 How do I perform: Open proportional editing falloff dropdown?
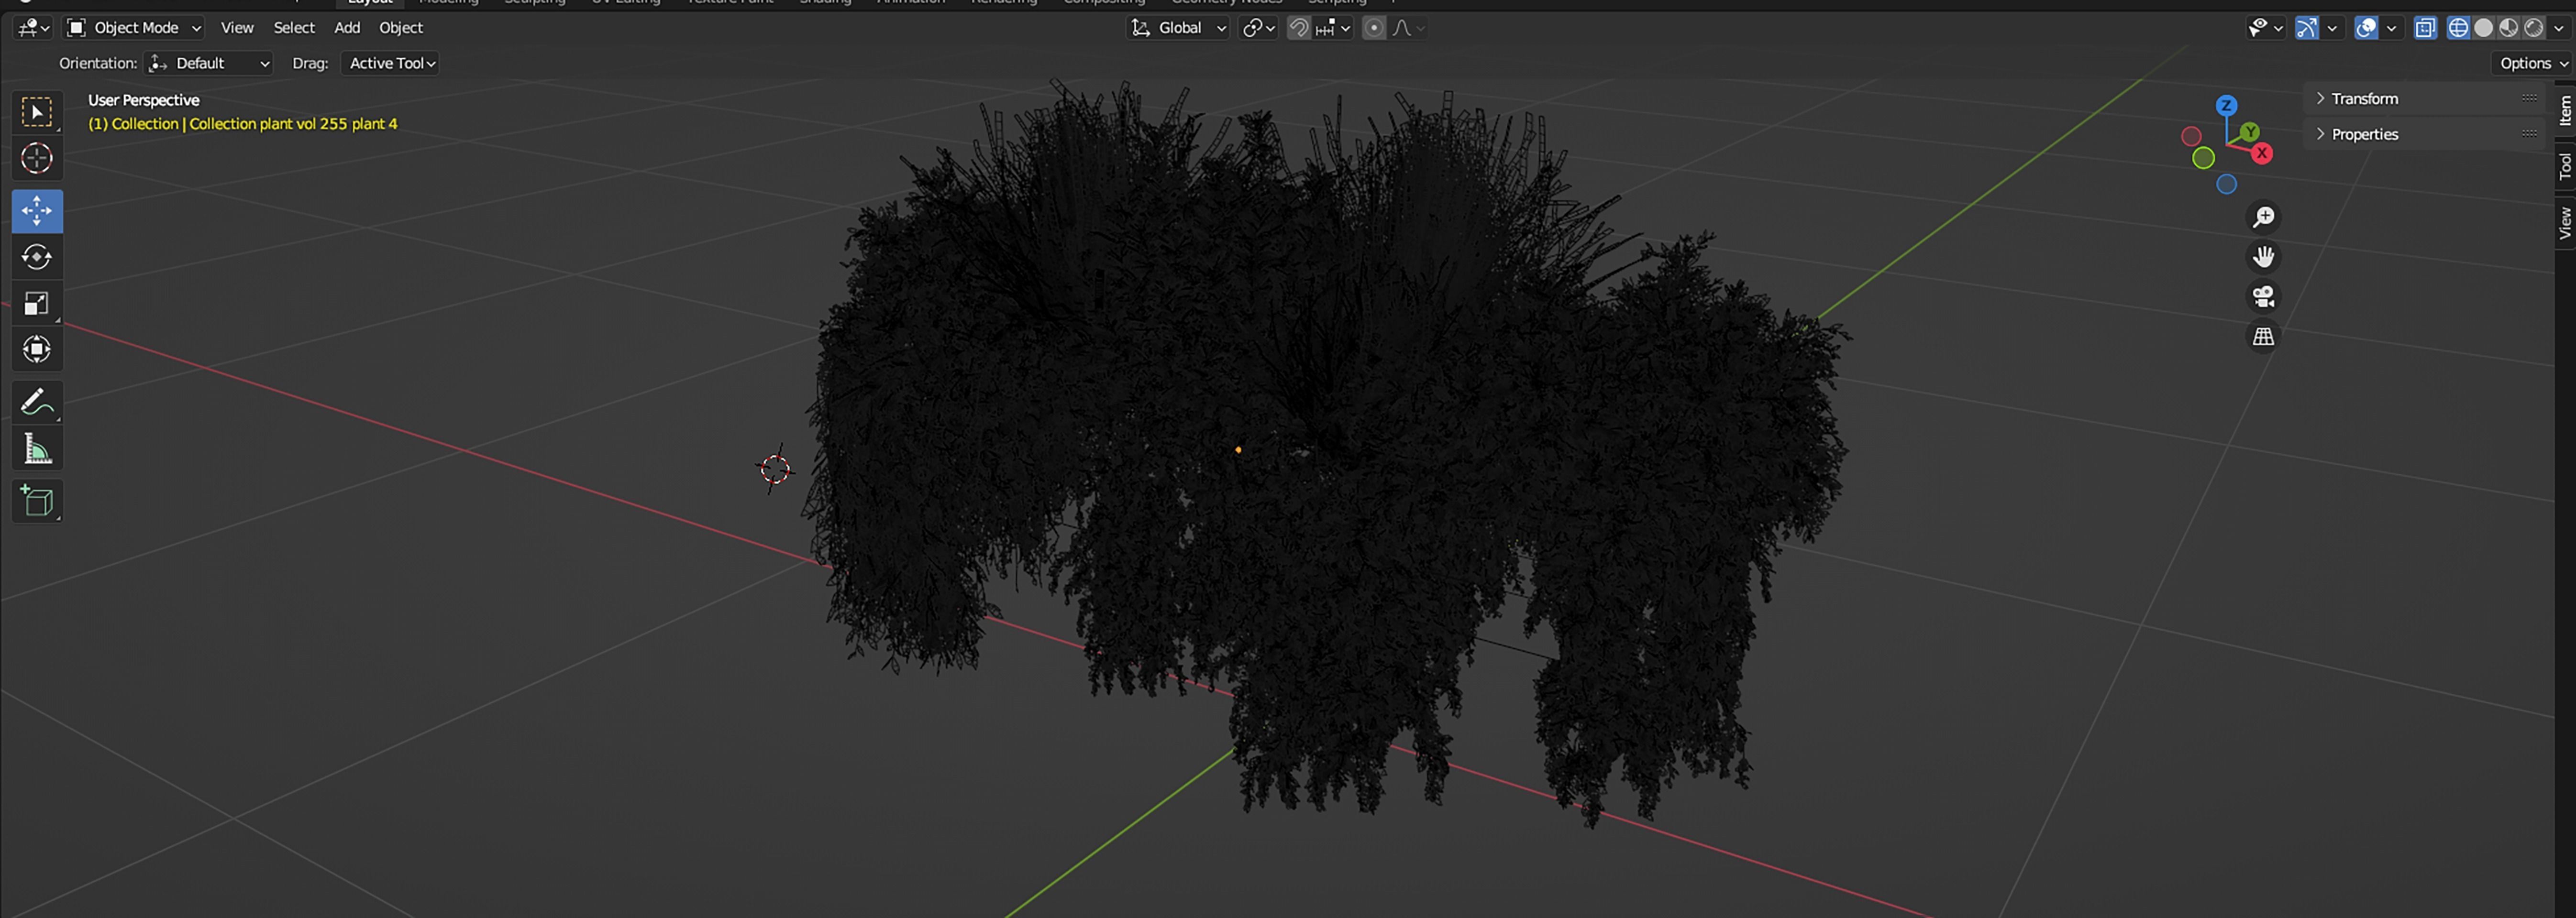[x=1408, y=28]
